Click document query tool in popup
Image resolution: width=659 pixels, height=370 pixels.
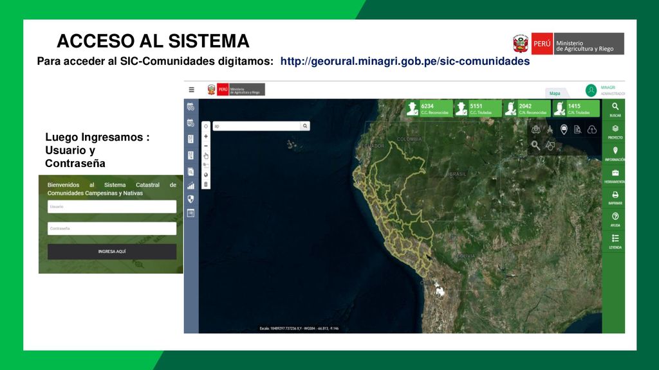578,130
